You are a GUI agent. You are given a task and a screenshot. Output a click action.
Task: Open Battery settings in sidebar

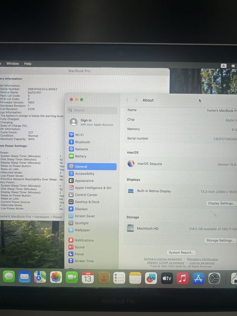pos(78,156)
